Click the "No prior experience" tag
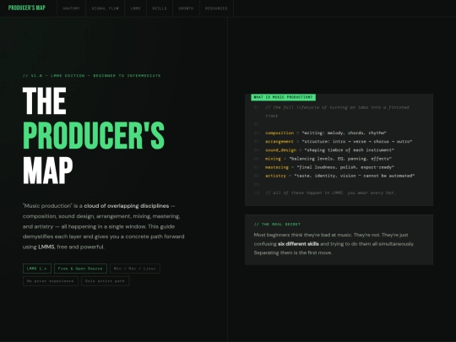456x342 pixels. (51, 281)
